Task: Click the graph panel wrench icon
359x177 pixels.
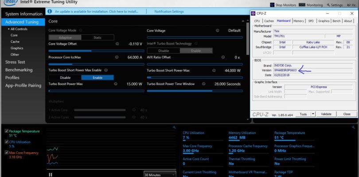Action: click(174, 127)
